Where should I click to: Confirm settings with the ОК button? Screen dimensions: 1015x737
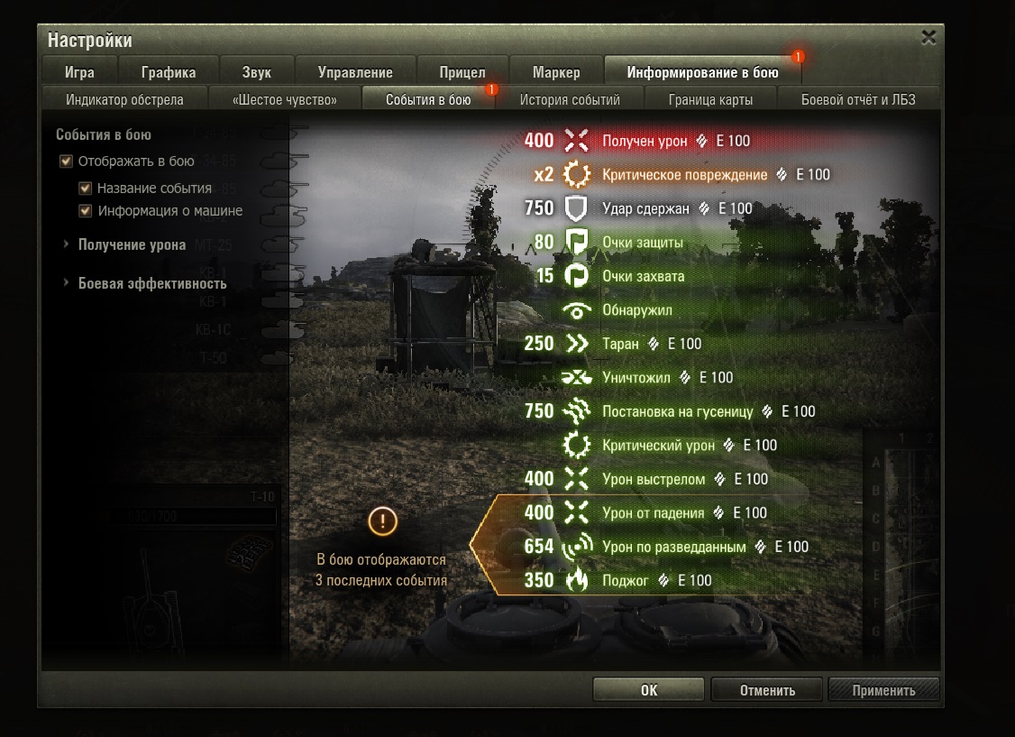(x=649, y=690)
